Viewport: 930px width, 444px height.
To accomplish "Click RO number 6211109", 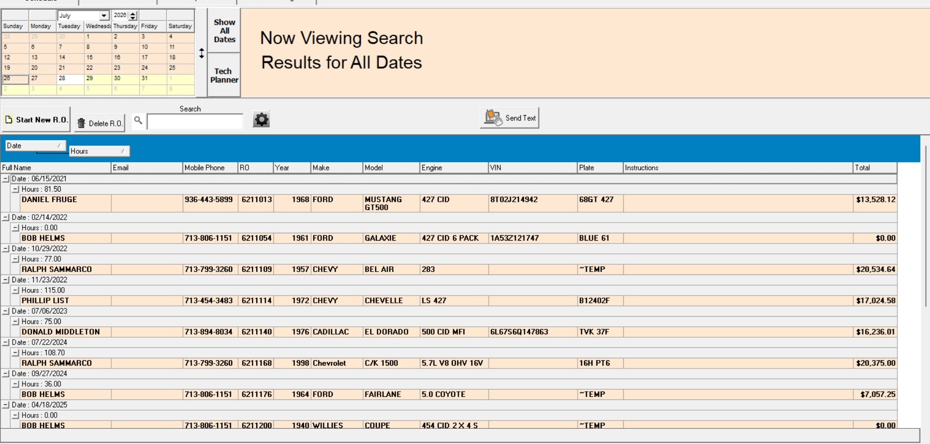I will tap(256, 270).
